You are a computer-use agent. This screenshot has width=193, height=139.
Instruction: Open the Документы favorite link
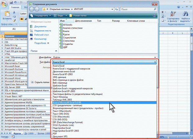[x=38, y=26]
